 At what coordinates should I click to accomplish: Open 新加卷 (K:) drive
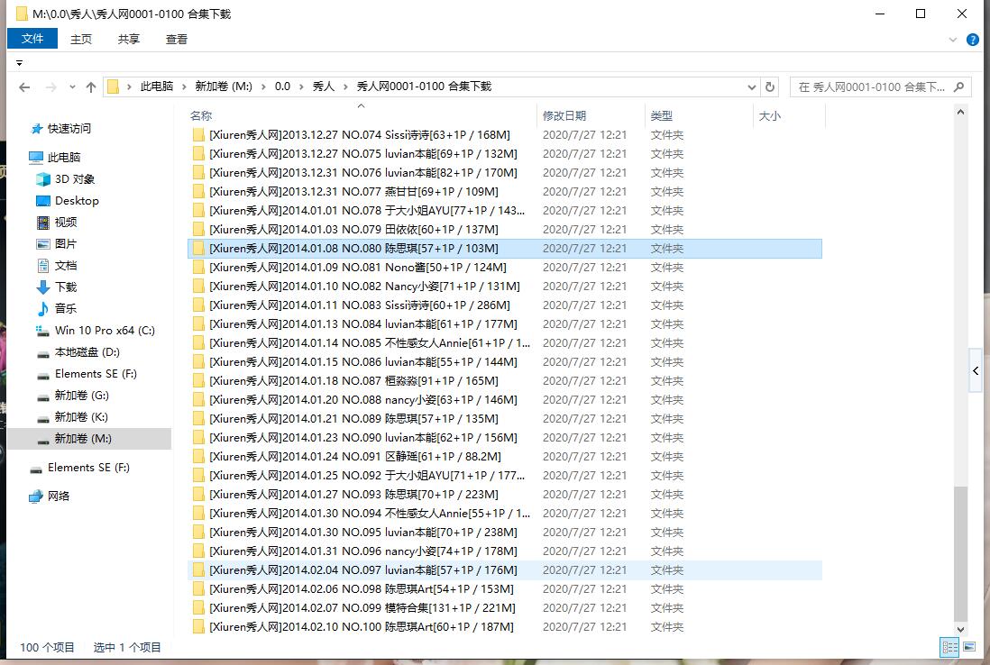pyautogui.click(x=73, y=417)
